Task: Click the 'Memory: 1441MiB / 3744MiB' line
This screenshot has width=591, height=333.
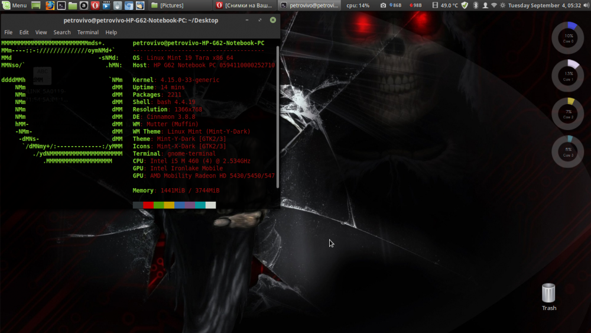Action: (x=176, y=190)
